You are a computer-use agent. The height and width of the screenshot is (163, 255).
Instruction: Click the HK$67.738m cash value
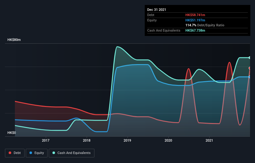click(x=195, y=30)
